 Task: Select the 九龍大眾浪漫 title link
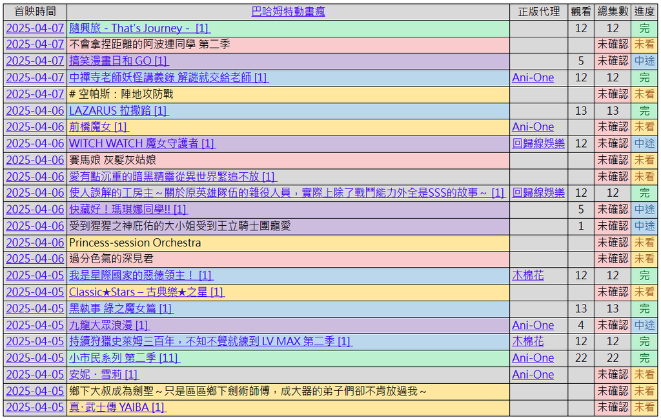click(109, 325)
